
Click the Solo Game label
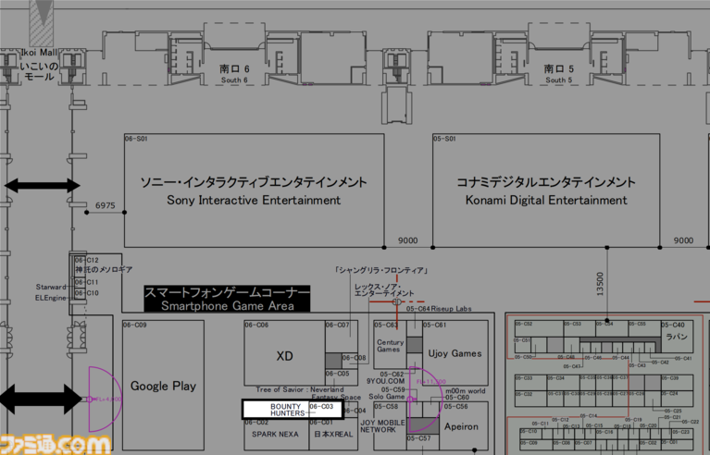[x=386, y=396]
